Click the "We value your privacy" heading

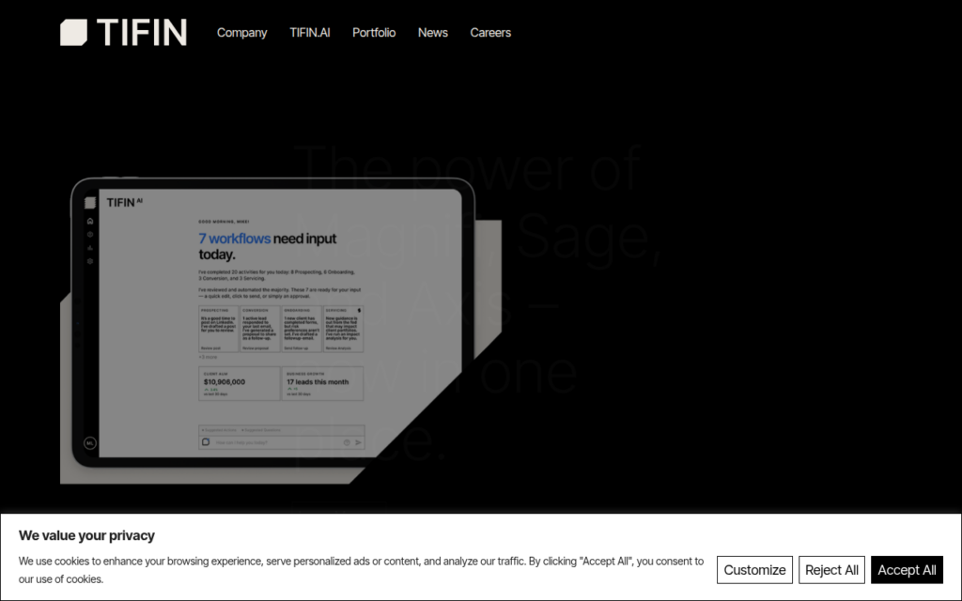click(86, 535)
